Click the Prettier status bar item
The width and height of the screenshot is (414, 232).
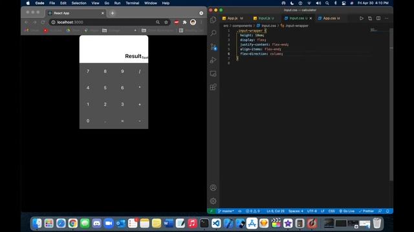(366, 211)
